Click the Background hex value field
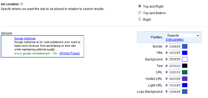This screenshot has width=208, height=98. point(175,59)
